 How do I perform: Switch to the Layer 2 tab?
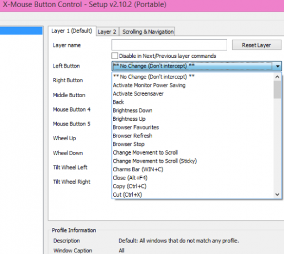[107, 31]
